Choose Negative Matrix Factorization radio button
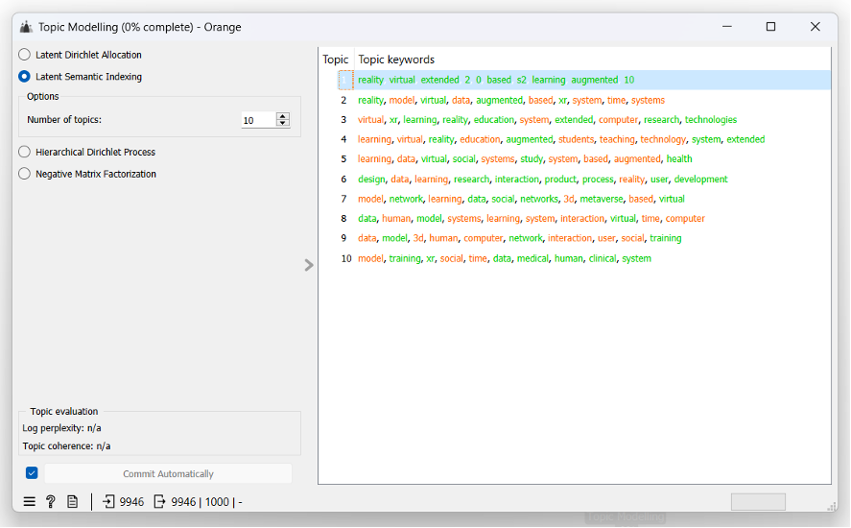The width and height of the screenshot is (851, 528). tap(25, 174)
